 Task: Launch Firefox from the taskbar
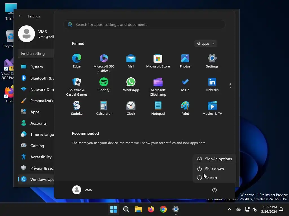pyautogui.click(x=151, y=209)
